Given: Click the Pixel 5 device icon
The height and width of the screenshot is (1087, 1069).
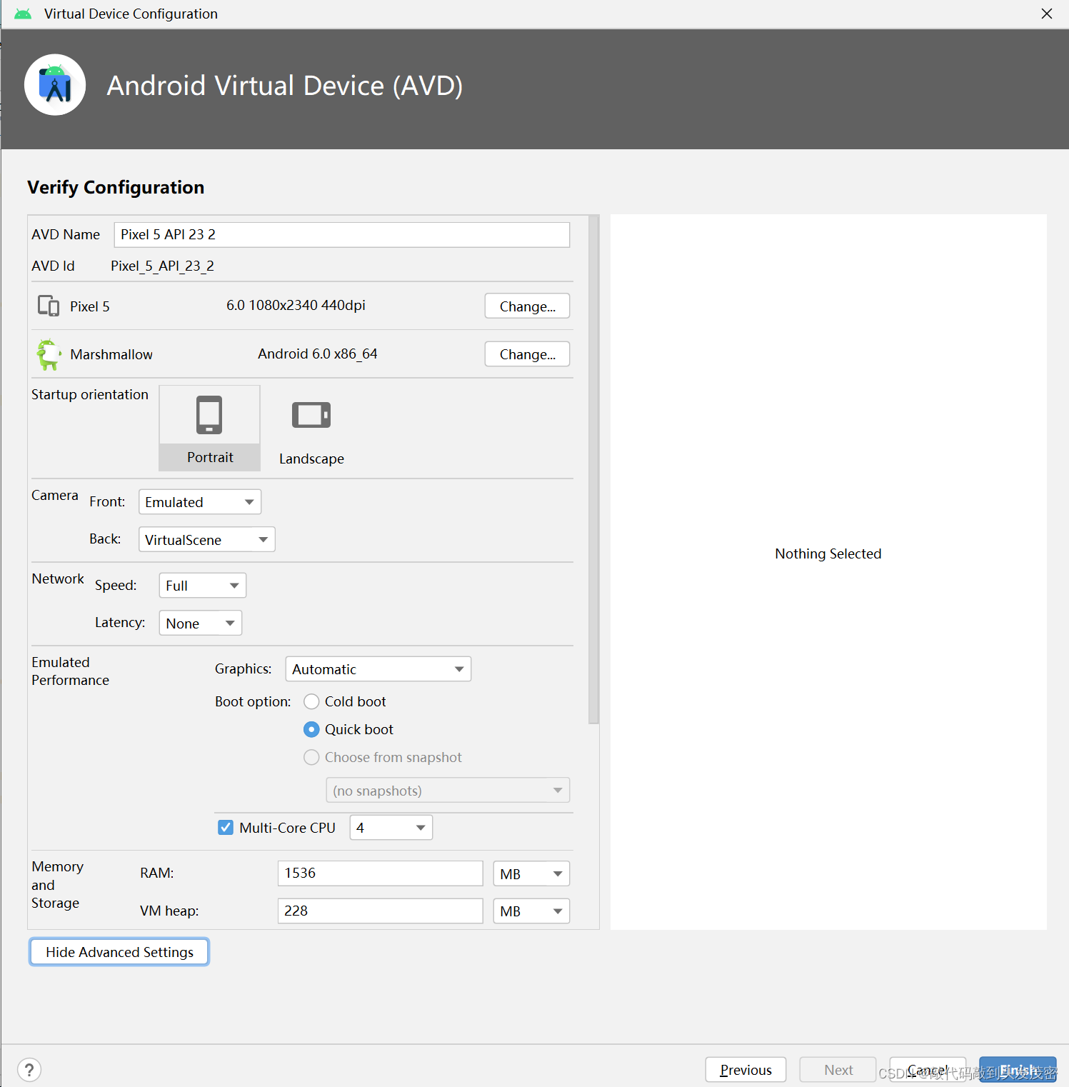Looking at the screenshot, I should click(49, 306).
